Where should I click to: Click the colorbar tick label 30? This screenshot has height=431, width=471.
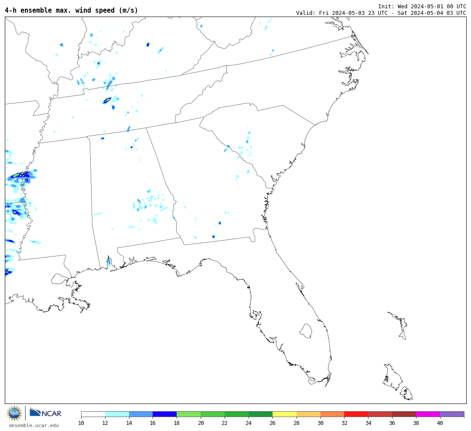tap(321, 423)
